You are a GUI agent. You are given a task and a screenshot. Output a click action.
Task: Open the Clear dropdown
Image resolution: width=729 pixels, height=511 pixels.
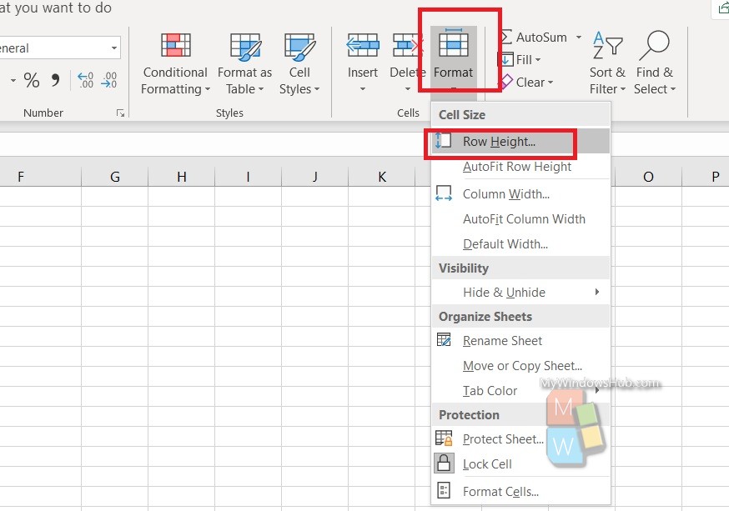(x=525, y=83)
